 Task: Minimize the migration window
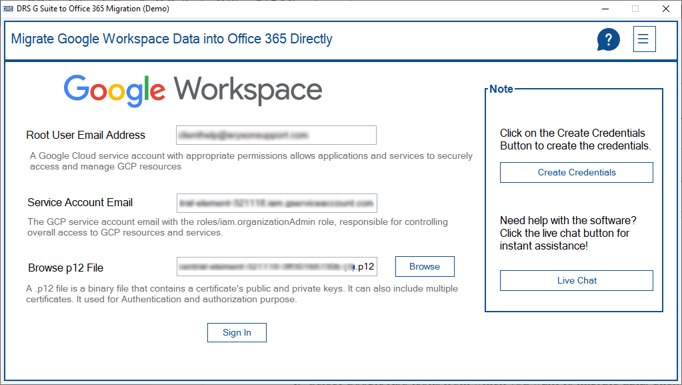pos(605,9)
